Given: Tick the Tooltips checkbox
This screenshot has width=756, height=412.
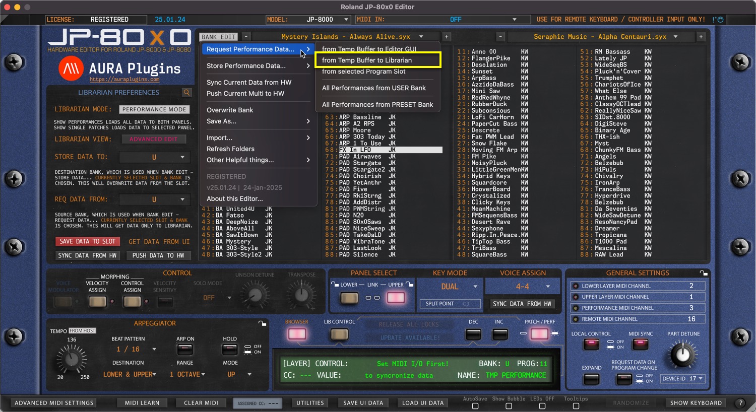Looking at the screenshot, I should pyautogui.click(x=576, y=406).
